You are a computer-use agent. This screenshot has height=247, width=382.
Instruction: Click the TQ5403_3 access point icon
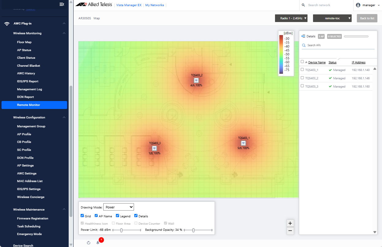click(x=155, y=148)
